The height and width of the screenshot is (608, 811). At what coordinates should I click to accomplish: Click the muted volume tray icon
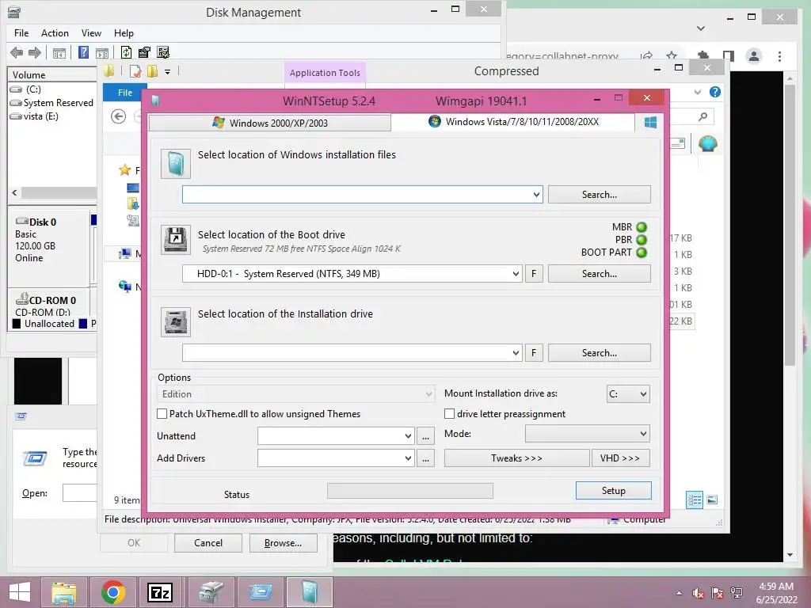coord(698,593)
